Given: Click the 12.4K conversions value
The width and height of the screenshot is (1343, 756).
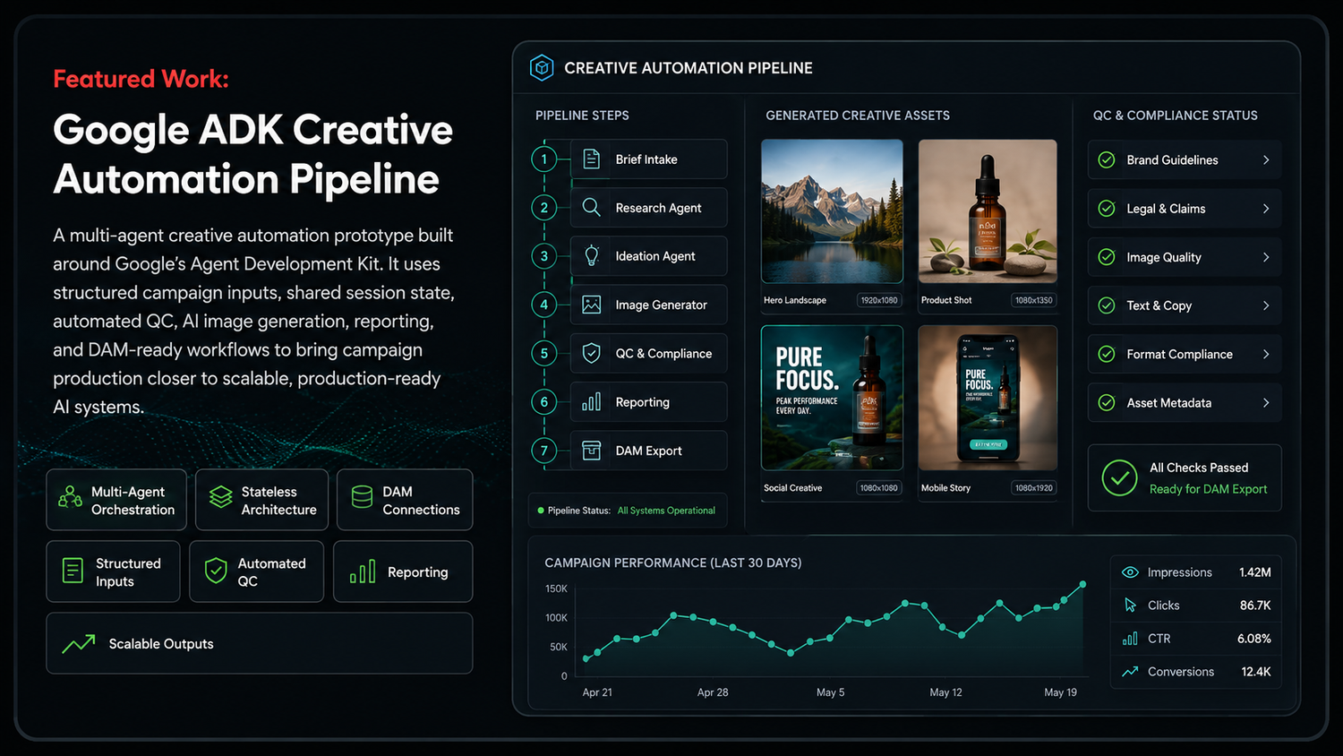Looking at the screenshot, I should tap(1256, 672).
